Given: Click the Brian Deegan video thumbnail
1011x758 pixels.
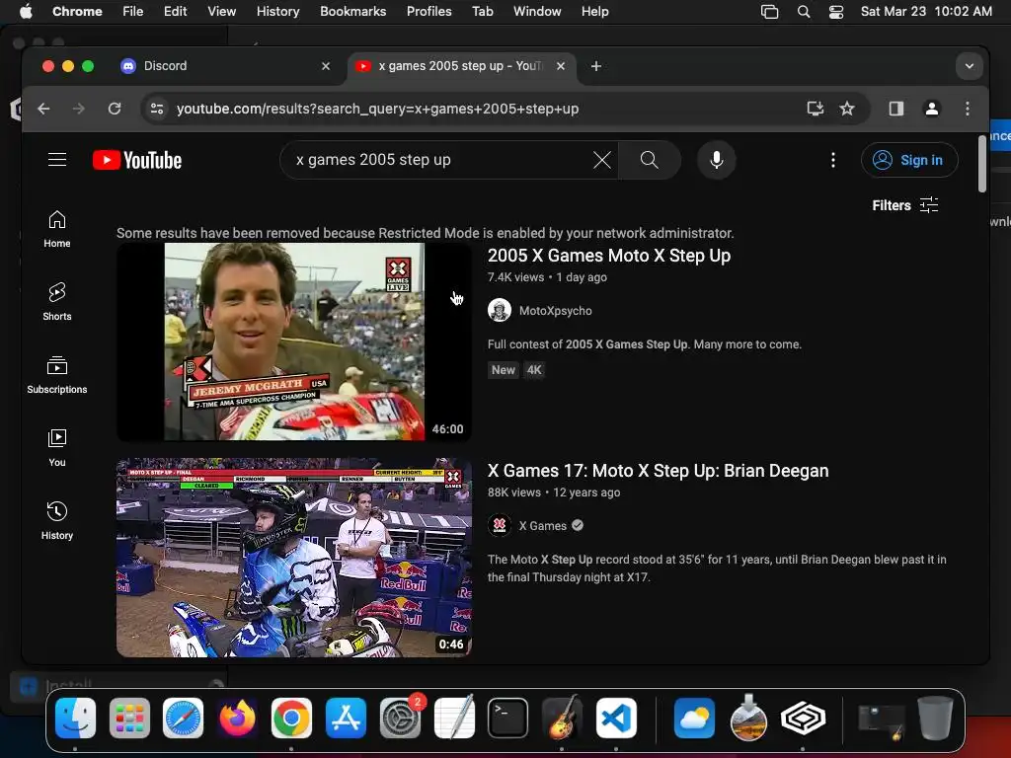Looking at the screenshot, I should [x=294, y=558].
